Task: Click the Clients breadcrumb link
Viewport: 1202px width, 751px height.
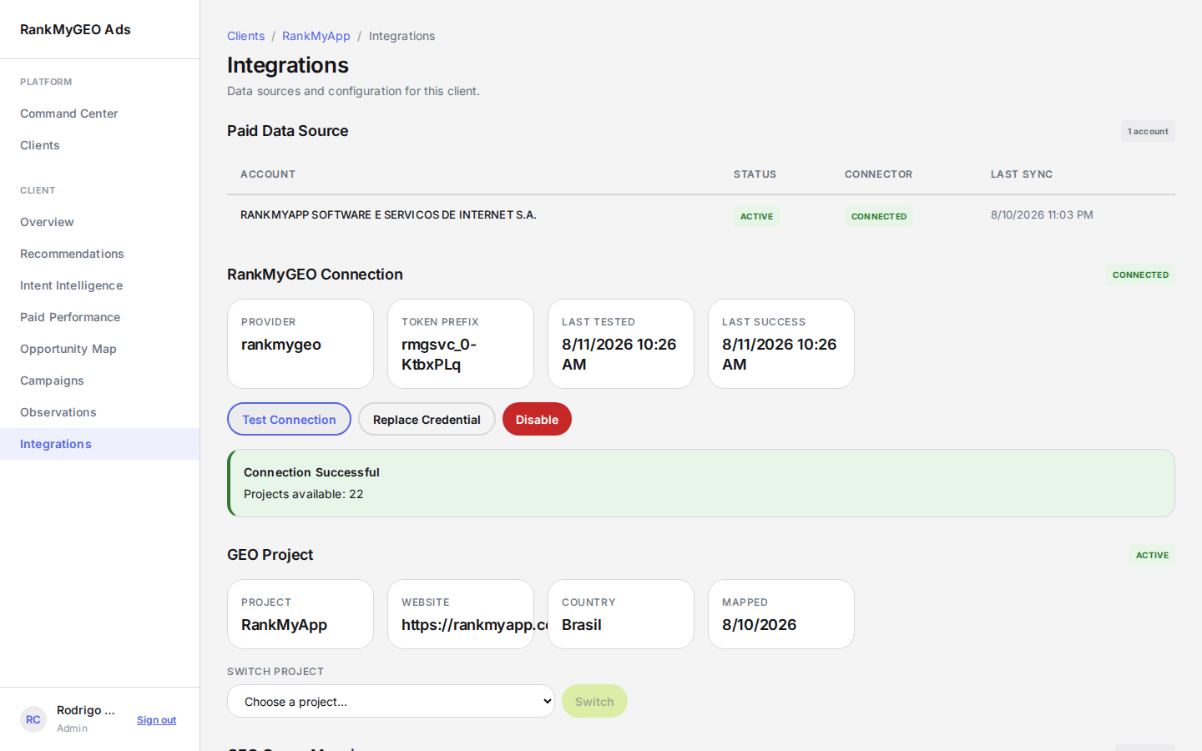Action: click(245, 36)
